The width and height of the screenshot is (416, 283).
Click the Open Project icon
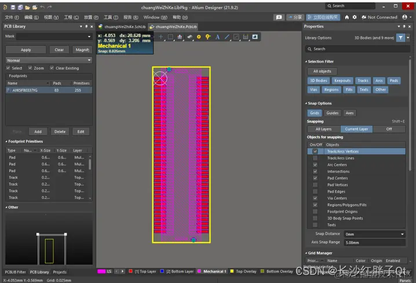(x=35, y=8)
